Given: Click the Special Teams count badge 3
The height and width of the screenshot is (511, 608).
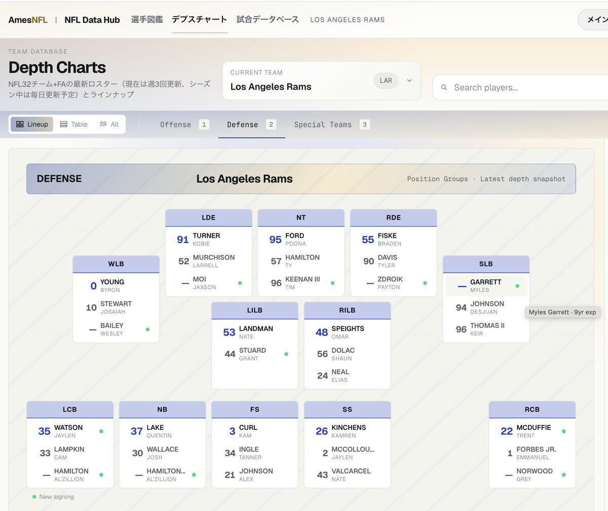Looking at the screenshot, I should (x=365, y=125).
